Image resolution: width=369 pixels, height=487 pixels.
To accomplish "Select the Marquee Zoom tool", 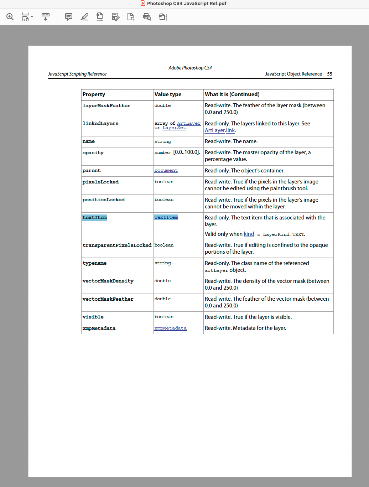I will (10, 17).
